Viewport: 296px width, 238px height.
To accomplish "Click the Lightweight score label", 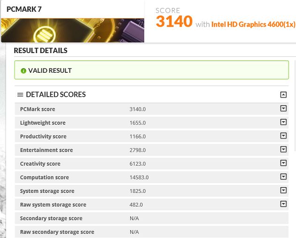I will coord(43,123).
